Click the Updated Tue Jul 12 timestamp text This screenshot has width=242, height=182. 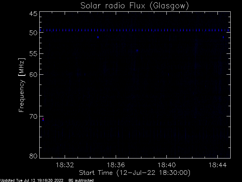coord(32,180)
